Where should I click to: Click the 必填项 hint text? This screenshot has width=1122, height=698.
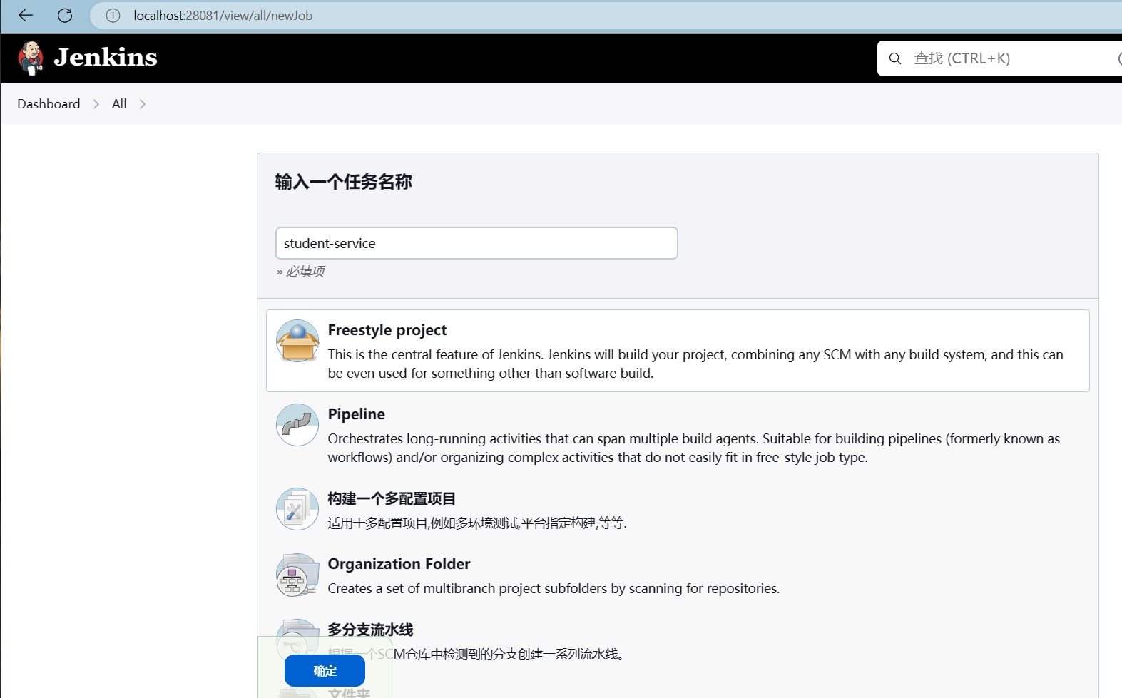(300, 271)
